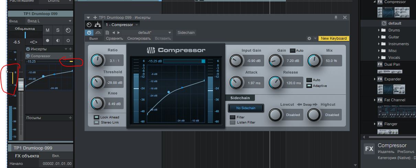This screenshot has width=416, height=168.
Task: Click the -29.88 dB threshold value
Action: [x=114, y=83]
